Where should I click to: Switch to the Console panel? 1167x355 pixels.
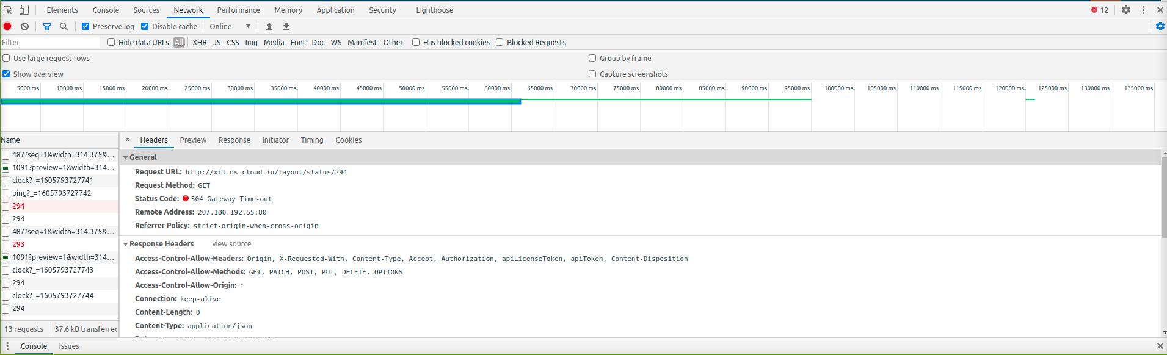click(106, 10)
